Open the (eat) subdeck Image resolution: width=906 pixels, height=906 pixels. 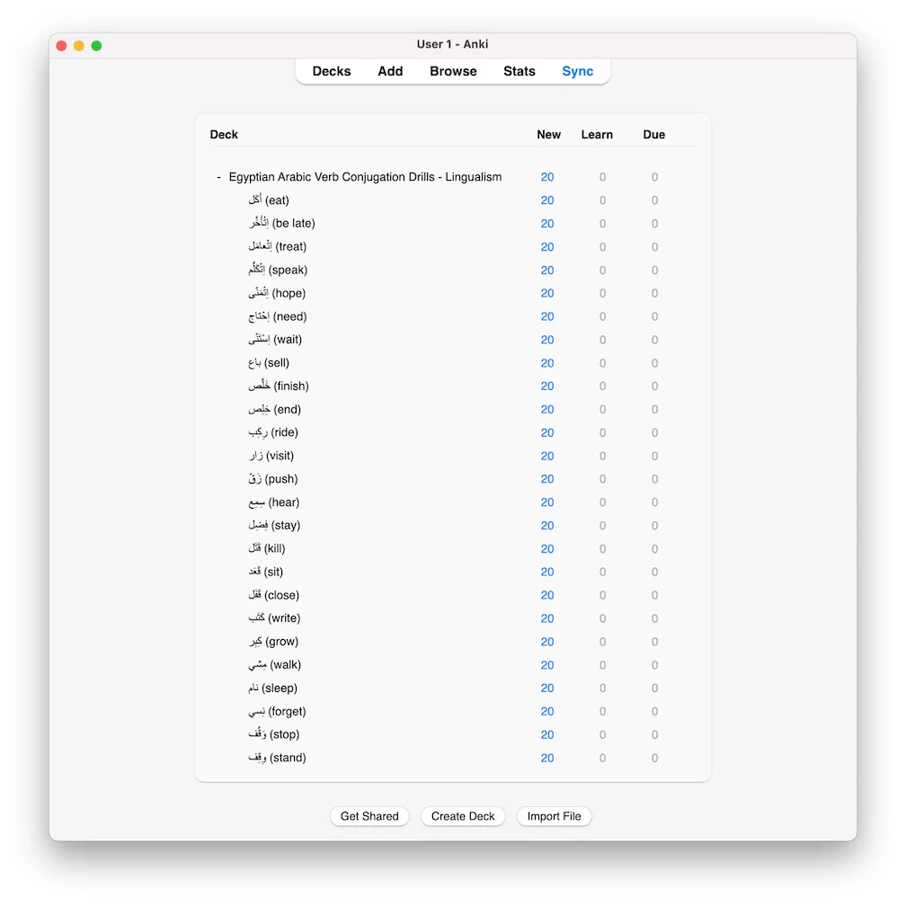[269, 200]
